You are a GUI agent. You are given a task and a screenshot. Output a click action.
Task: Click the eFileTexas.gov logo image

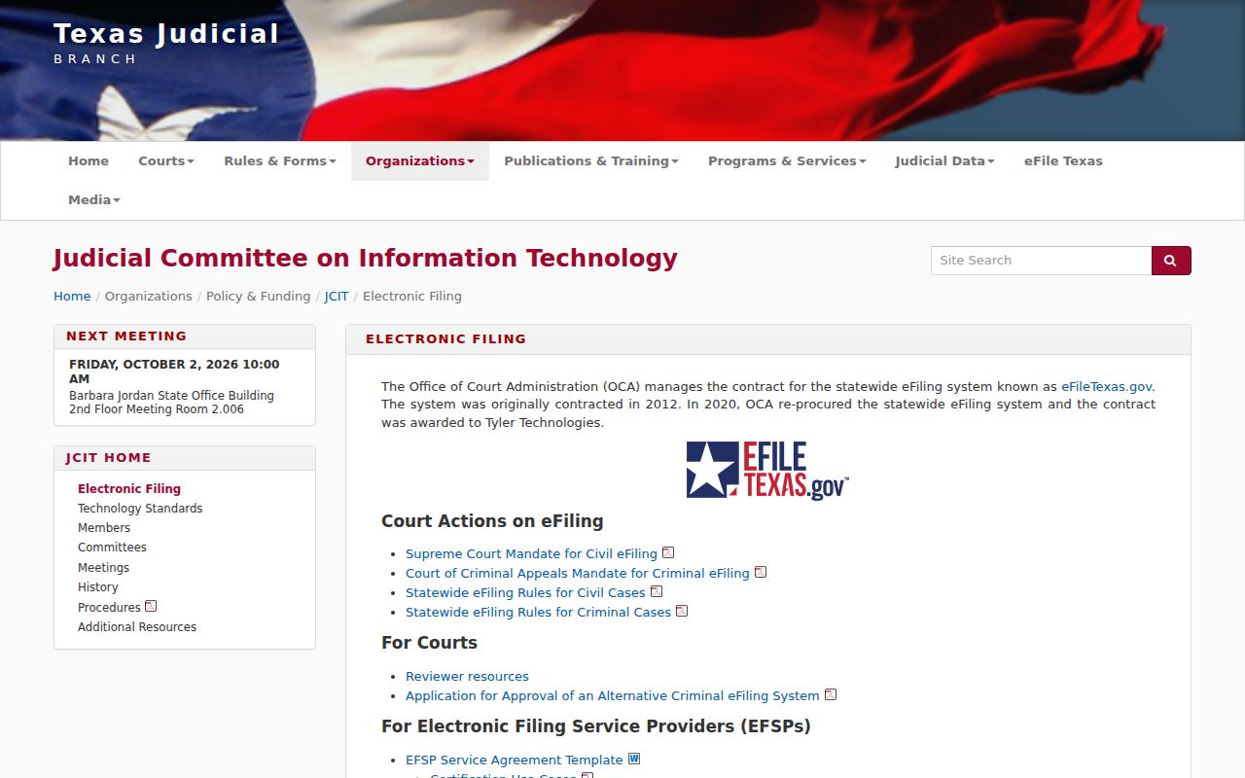[x=767, y=471]
